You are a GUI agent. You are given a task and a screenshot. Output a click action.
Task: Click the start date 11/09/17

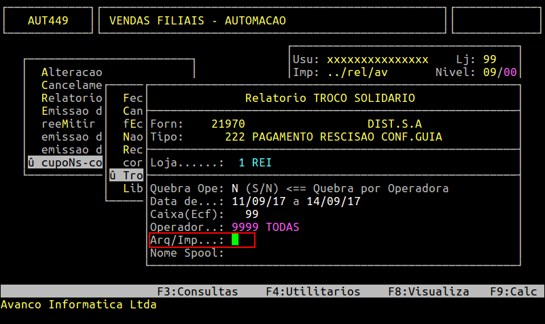(255, 201)
